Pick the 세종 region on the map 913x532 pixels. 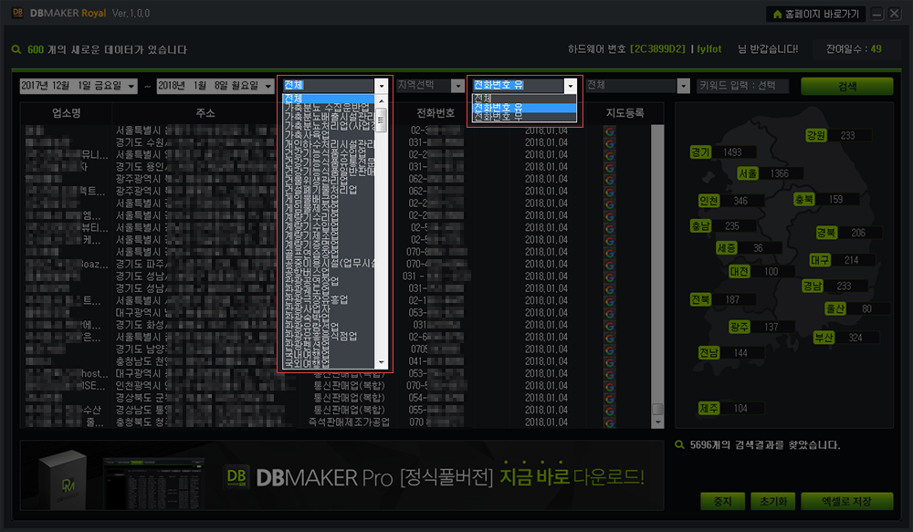pos(726,248)
